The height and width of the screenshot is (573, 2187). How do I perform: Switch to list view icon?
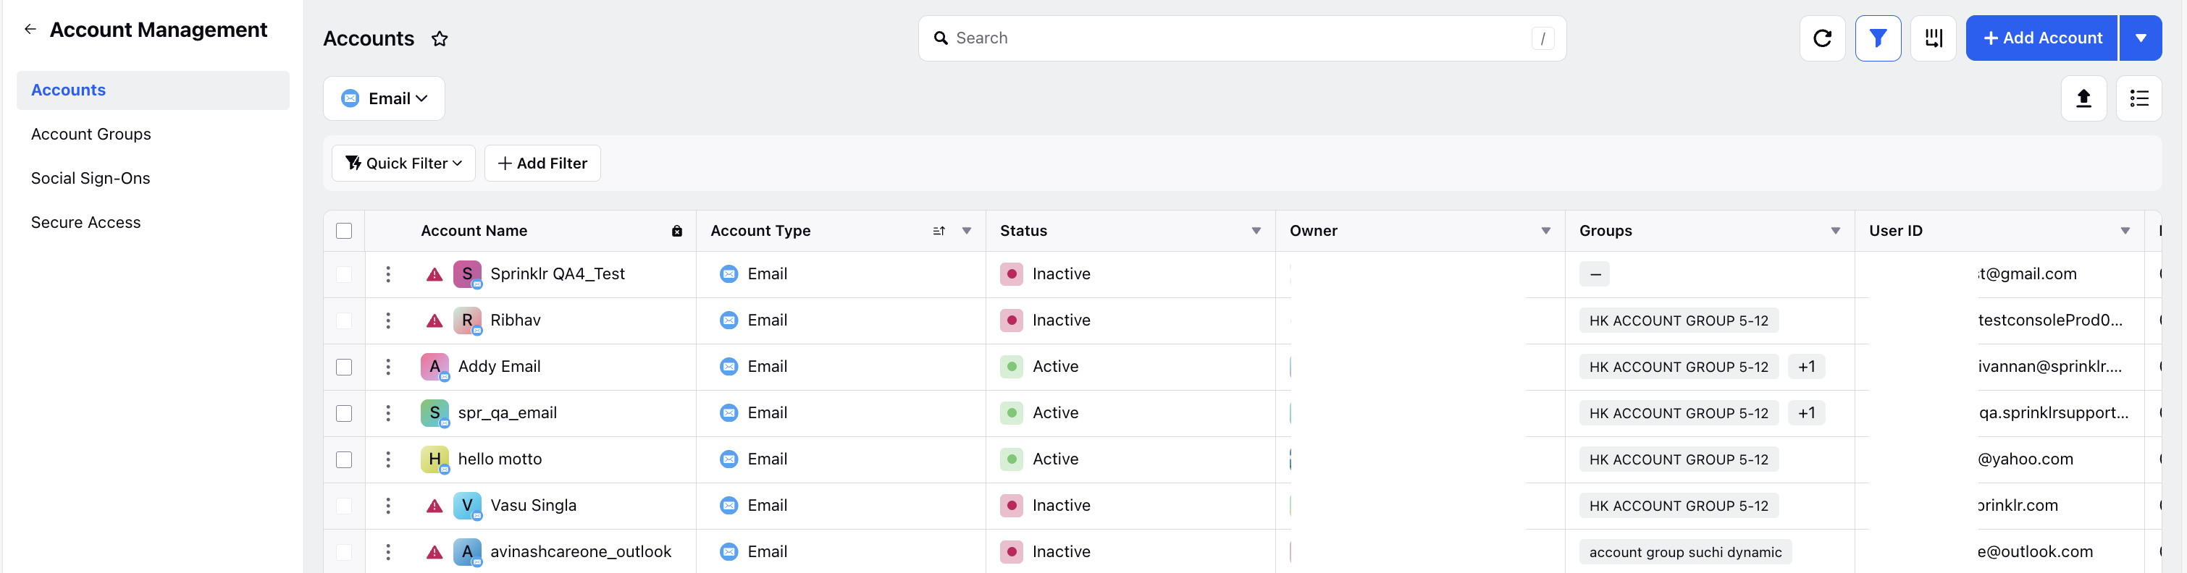(x=2138, y=98)
